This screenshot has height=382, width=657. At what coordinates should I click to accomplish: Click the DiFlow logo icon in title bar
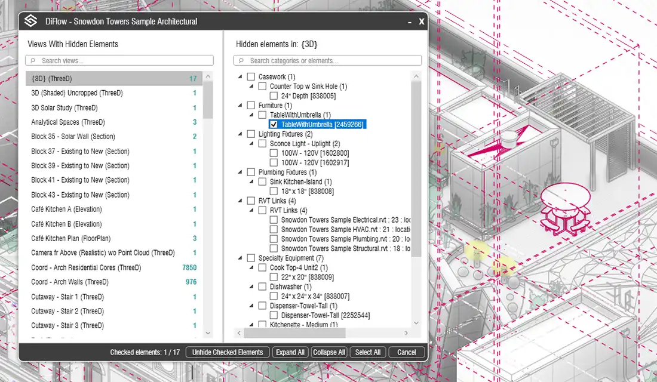[30, 21]
